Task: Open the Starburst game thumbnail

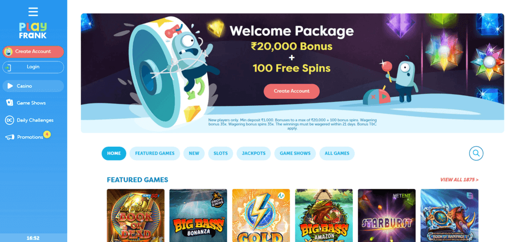Action: (387, 215)
